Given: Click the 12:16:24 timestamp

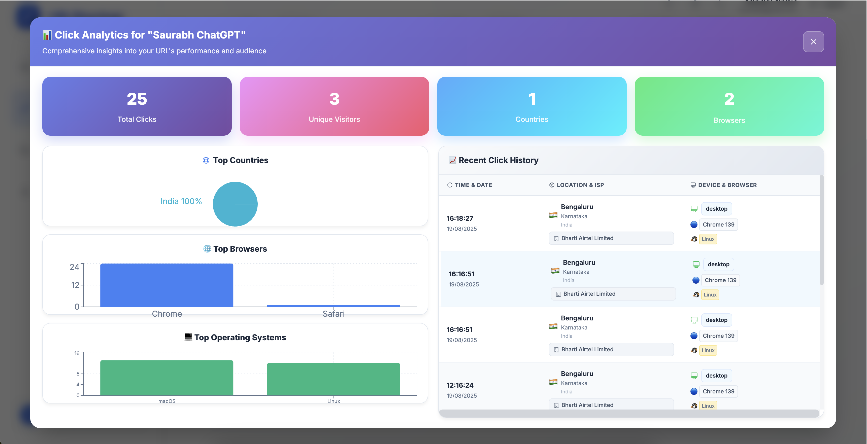Looking at the screenshot, I should click(460, 385).
